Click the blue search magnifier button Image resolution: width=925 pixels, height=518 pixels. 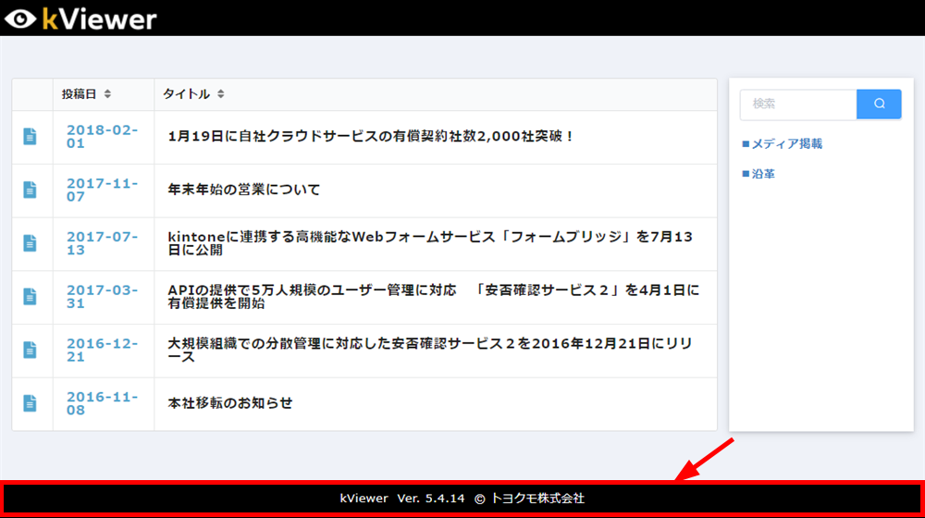tap(879, 104)
